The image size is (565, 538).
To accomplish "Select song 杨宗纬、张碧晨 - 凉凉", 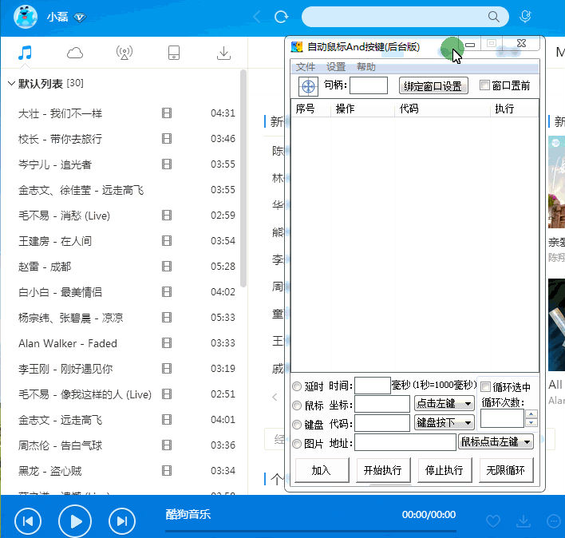I will (123, 318).
